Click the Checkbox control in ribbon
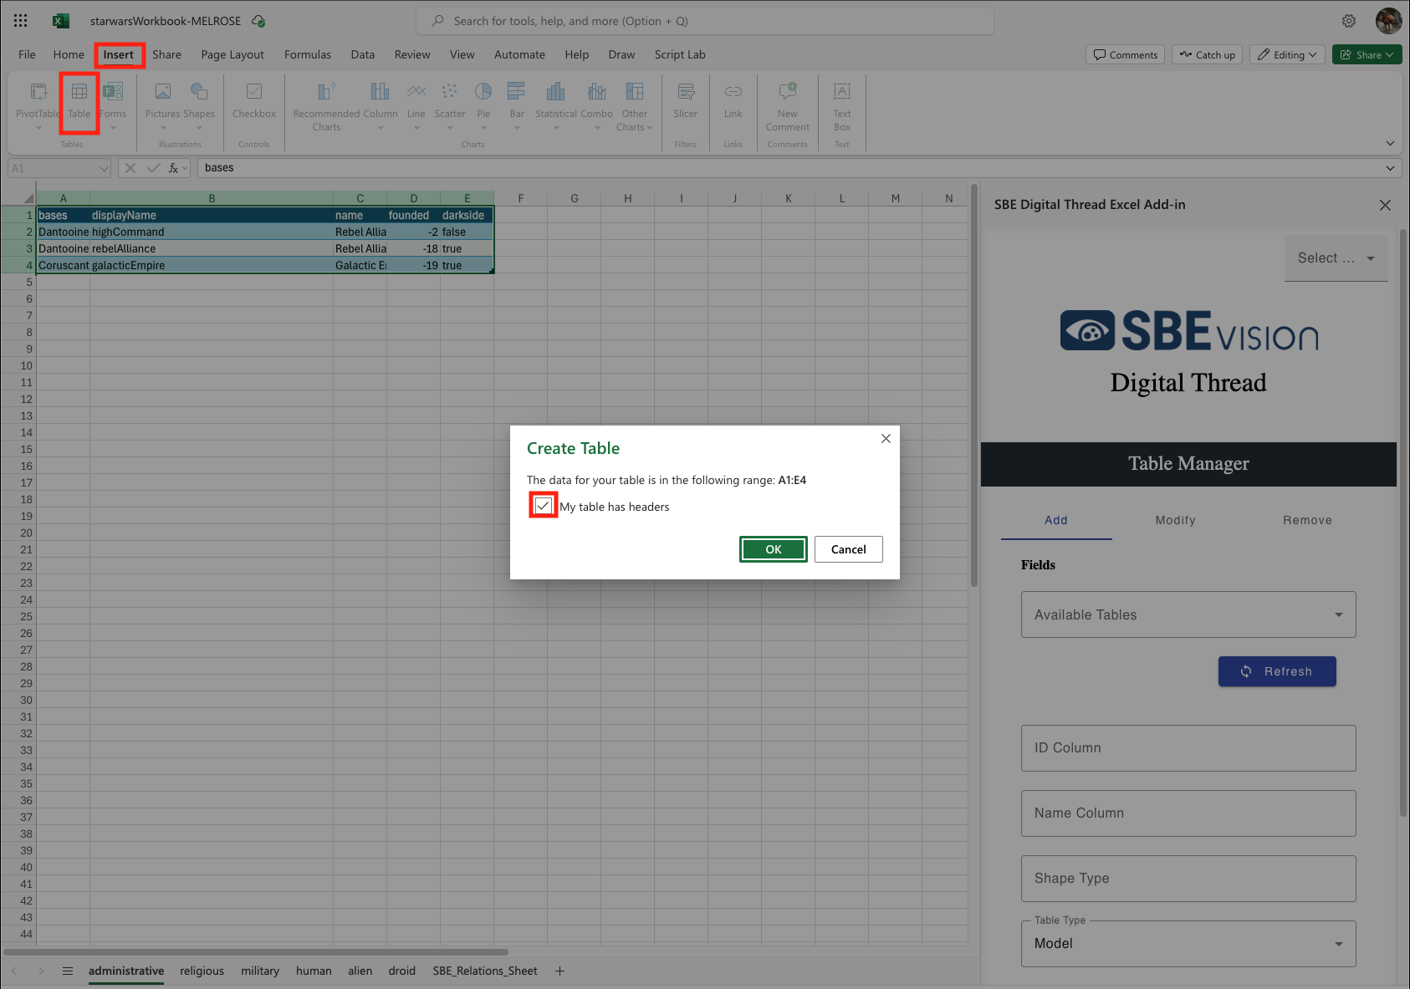This screenshot has width=1410, height=989. 253,92
